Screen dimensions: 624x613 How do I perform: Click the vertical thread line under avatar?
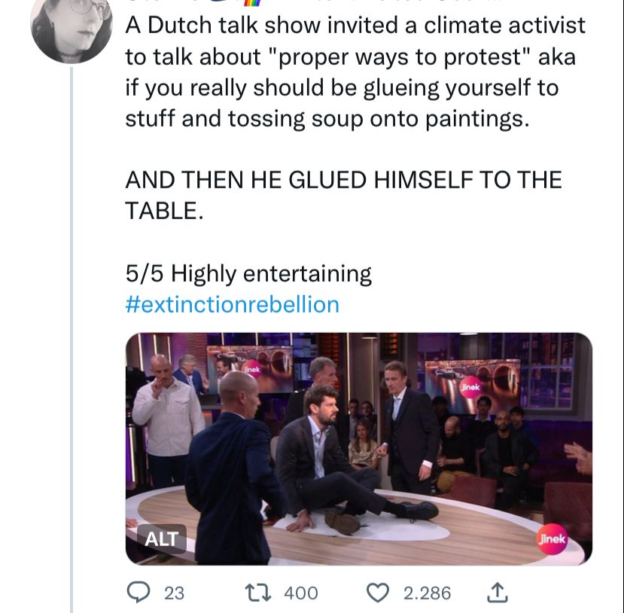click(72, 339)
